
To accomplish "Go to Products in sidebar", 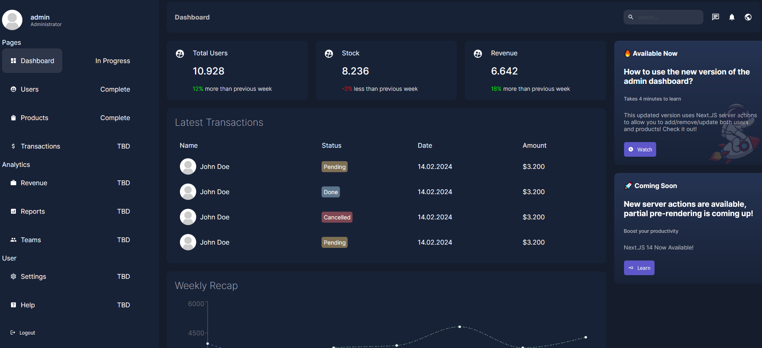I will [34, 118].
